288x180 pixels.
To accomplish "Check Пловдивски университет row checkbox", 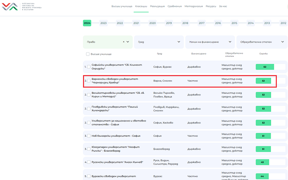I will [x=89, y=109].
